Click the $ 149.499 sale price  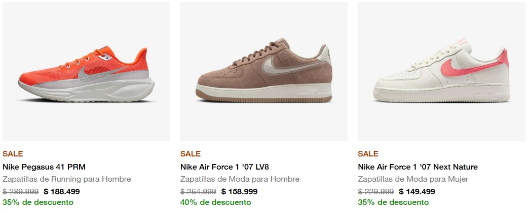(417, 192)
